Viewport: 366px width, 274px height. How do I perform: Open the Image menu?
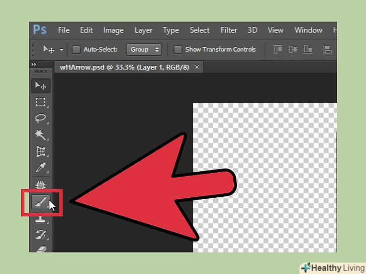pyautogui.click(x=114, y=30)
